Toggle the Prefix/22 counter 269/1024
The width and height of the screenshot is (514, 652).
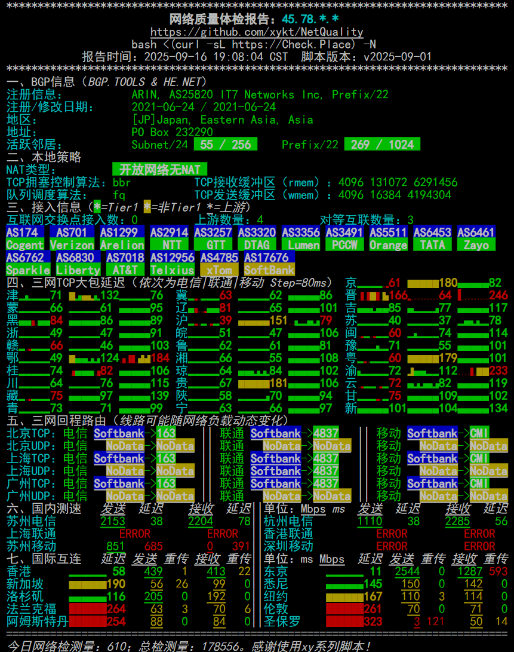pyautogui.click(x=382, y=144)
